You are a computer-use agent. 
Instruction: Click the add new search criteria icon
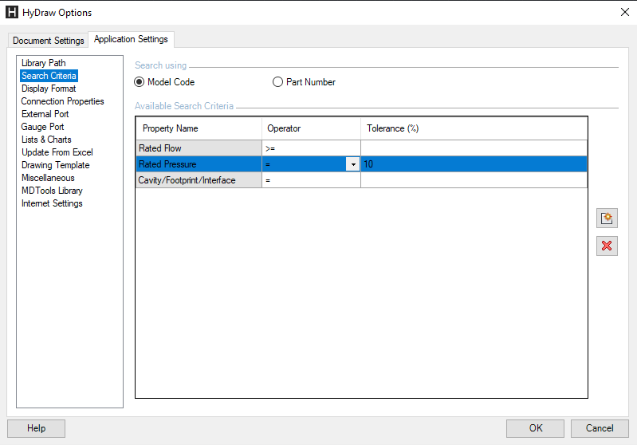click(x=607, y=219)
